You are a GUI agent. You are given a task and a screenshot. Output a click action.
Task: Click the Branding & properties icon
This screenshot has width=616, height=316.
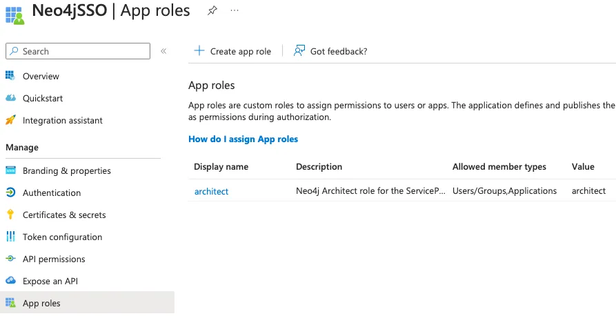(10, 170)
